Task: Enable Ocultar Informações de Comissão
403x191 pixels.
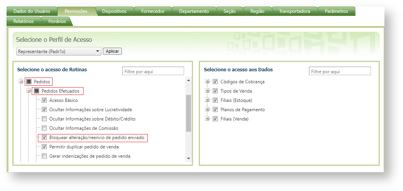Action: point(44,128)
